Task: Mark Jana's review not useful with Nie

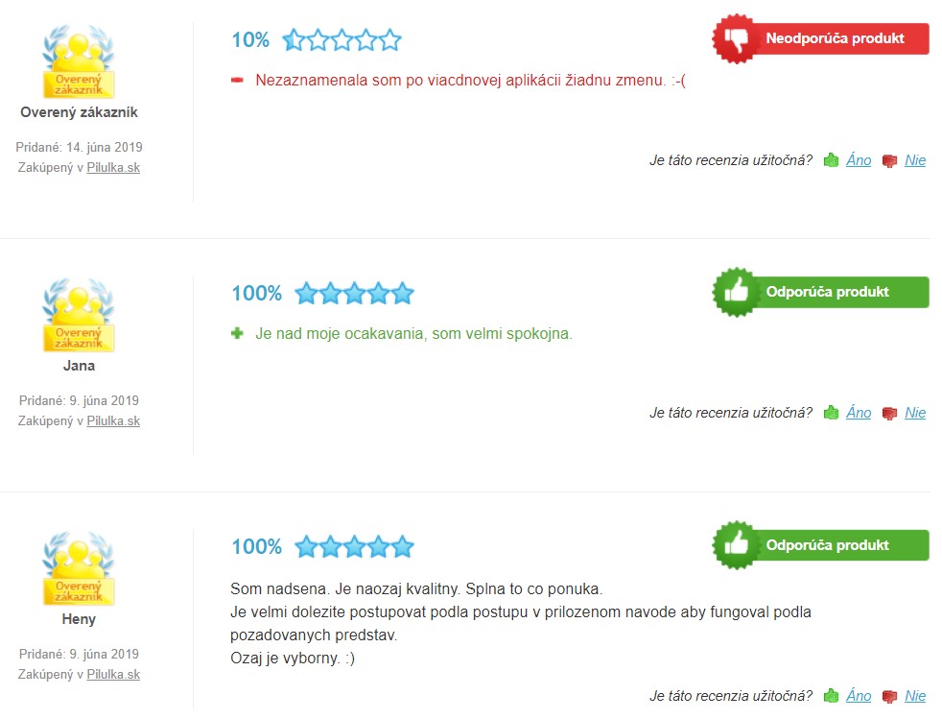Action: 915,413
